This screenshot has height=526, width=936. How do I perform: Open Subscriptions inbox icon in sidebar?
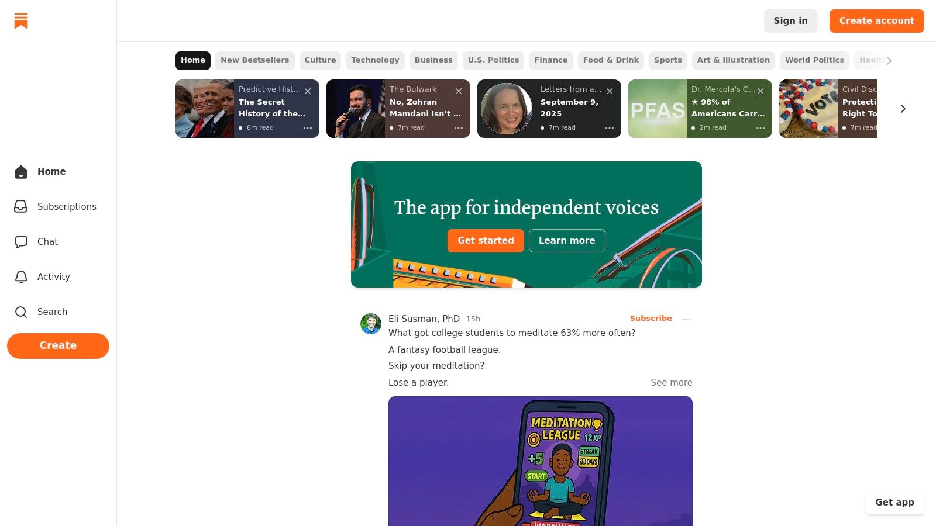21,207
